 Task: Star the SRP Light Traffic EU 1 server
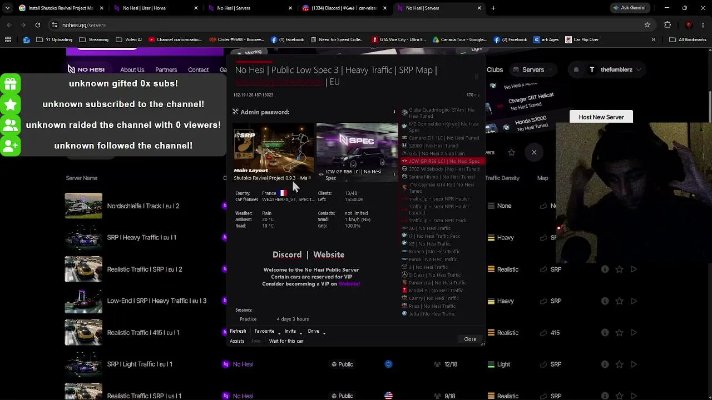[619, 364]
